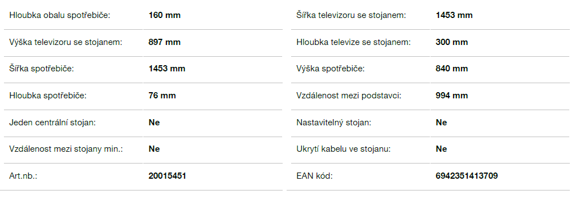The image size is (580, 204).
Task: Click 'Výška televizoru se stojanem' label
Action: pyautogui.click(x=65, y=42)
